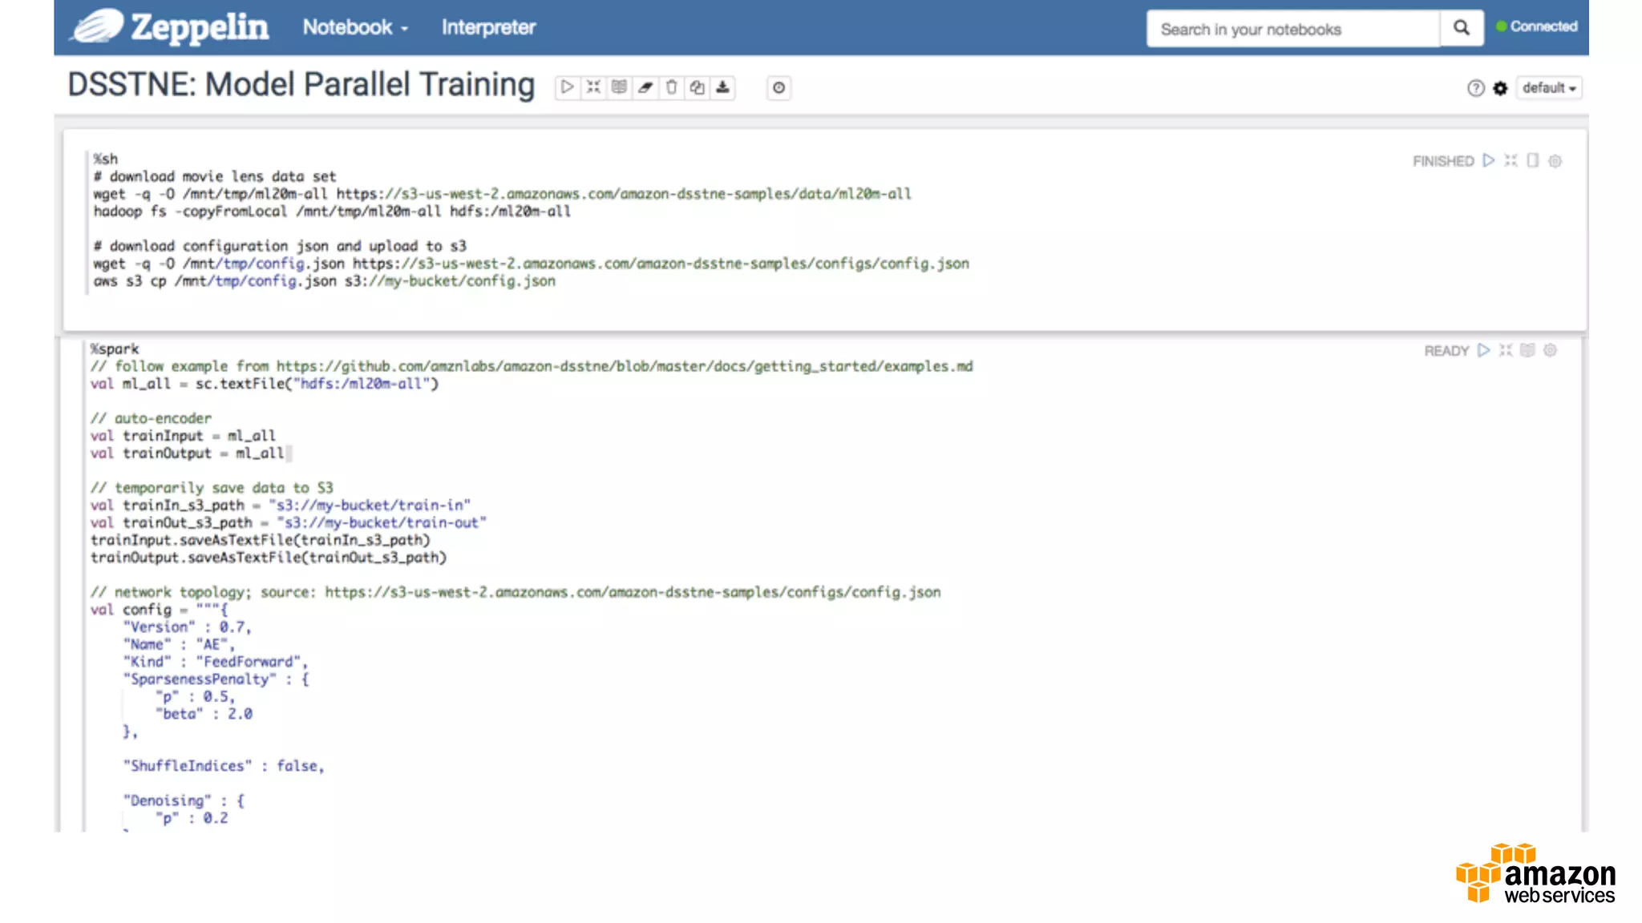This screenshot has height=923, width=1642.
Task: Open the default view mode dropdown
Action: [1549, 88]
